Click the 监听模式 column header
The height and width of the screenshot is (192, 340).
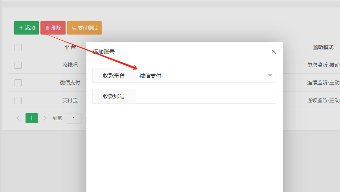tap(323, 47)
